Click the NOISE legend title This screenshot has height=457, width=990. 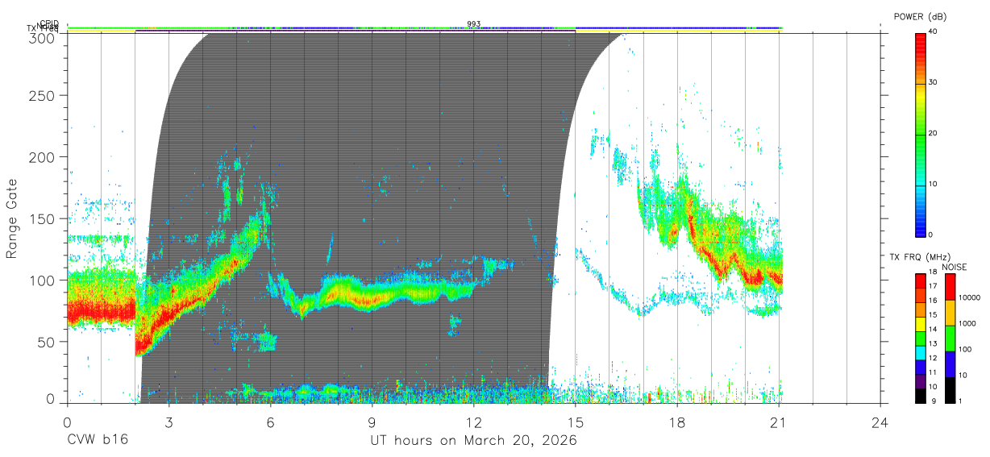(x=955, y=267)
